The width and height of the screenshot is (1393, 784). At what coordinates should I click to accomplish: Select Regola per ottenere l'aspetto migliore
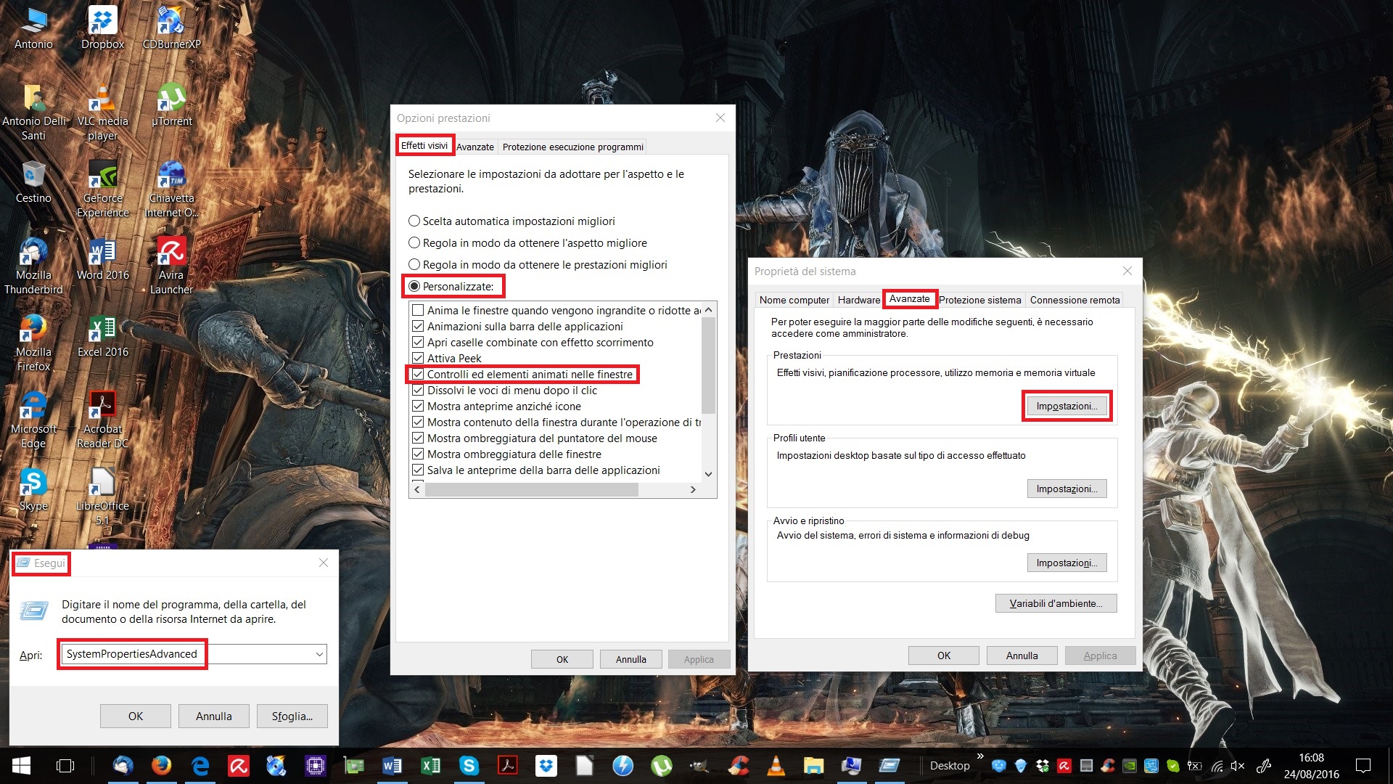[527, 242]
